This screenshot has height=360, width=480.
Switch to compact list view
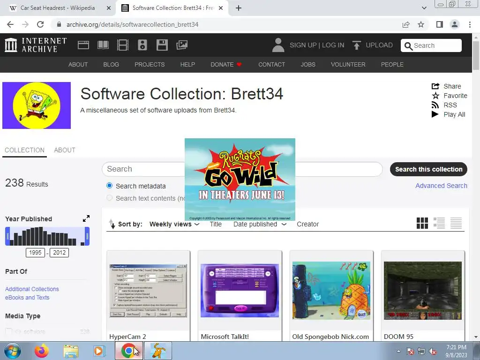(x=456, y=223)
